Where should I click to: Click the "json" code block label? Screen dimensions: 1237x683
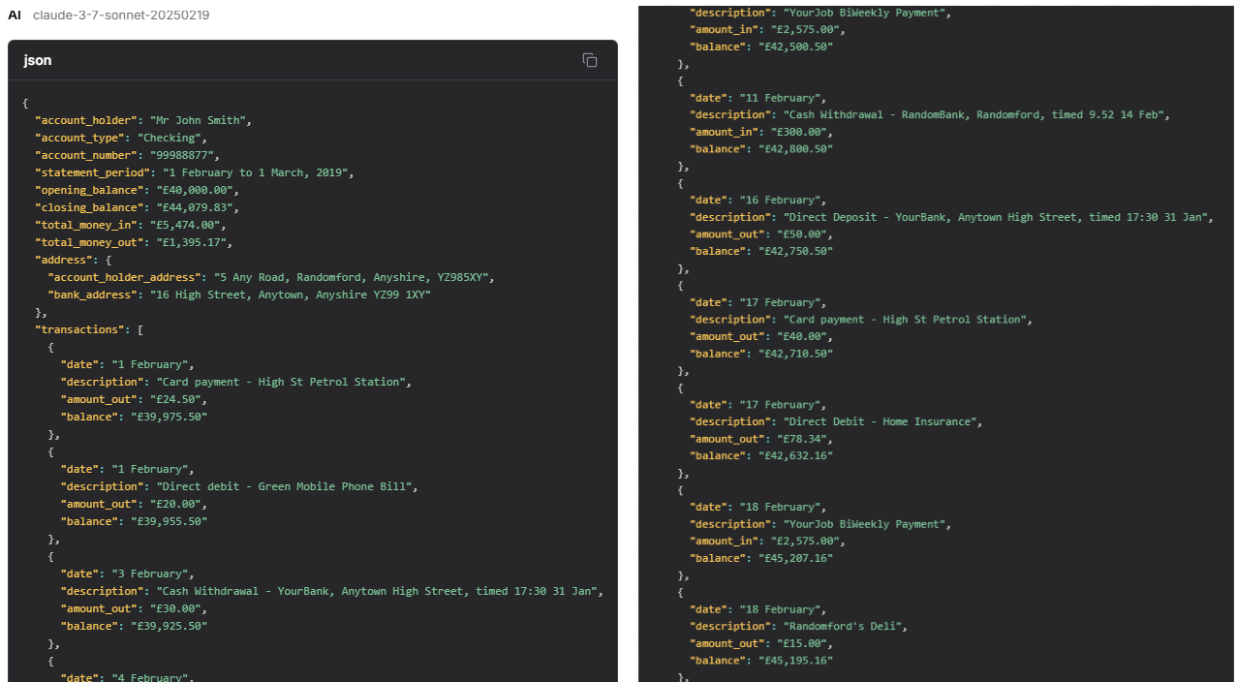[38, 60]
